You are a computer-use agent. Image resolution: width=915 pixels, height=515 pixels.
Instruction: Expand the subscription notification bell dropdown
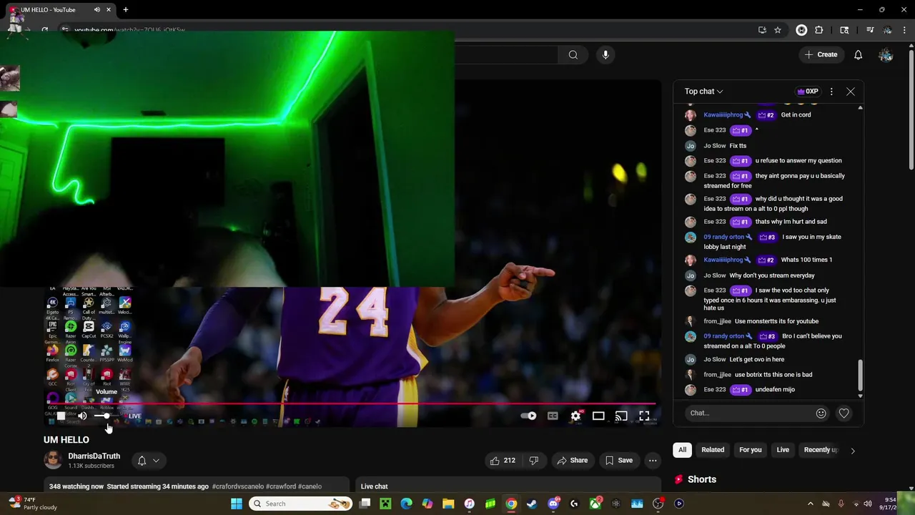point(149,461)
